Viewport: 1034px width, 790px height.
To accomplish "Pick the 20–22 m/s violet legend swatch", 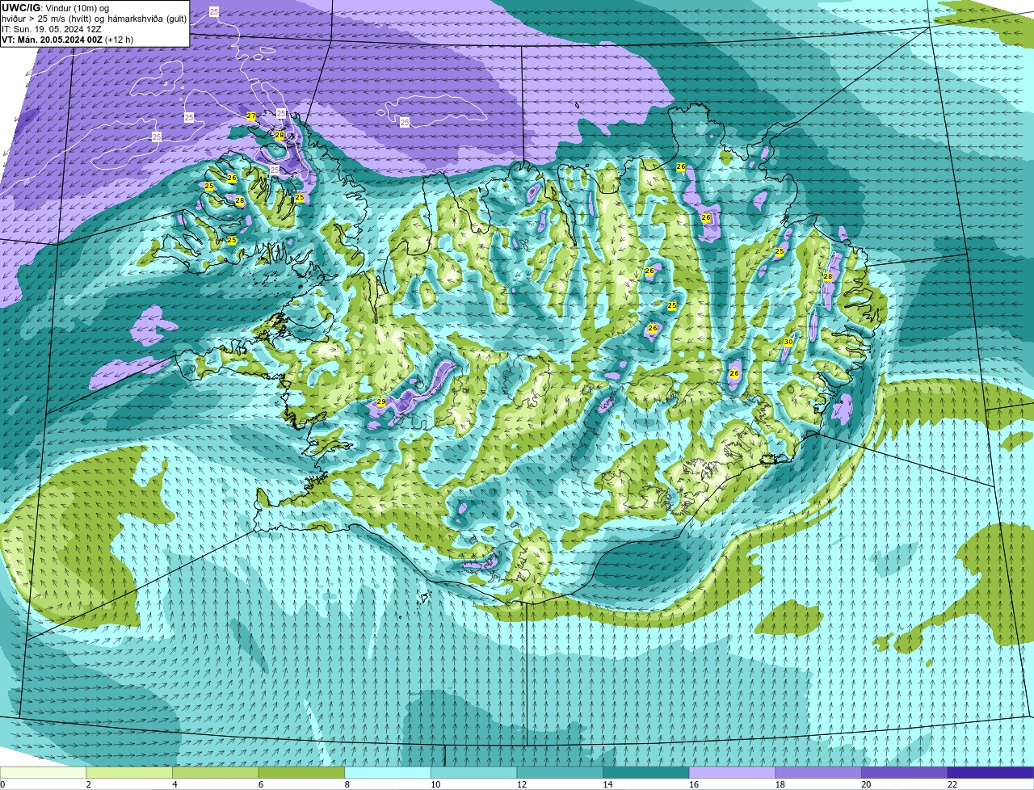I will [x=905, y=773].
